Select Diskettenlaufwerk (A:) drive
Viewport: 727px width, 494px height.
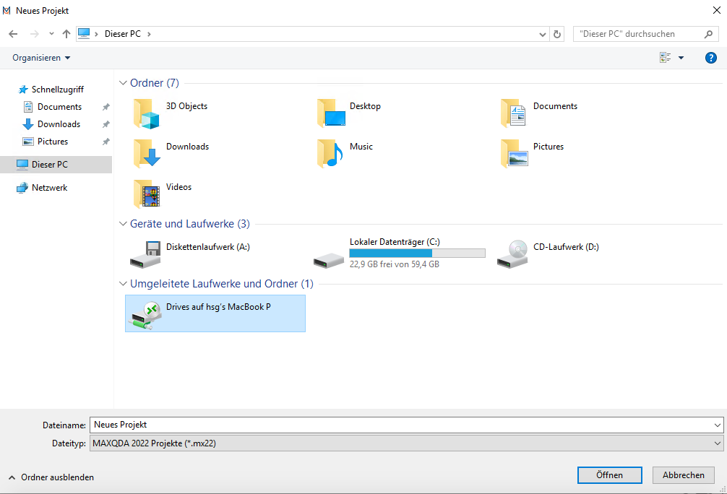[207, 247]
